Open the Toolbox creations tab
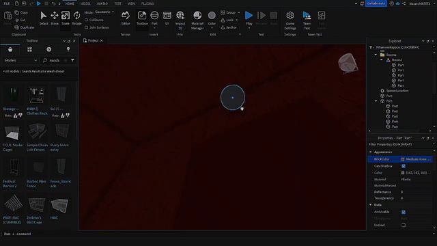437x246 pixels. tap(68, 49)
